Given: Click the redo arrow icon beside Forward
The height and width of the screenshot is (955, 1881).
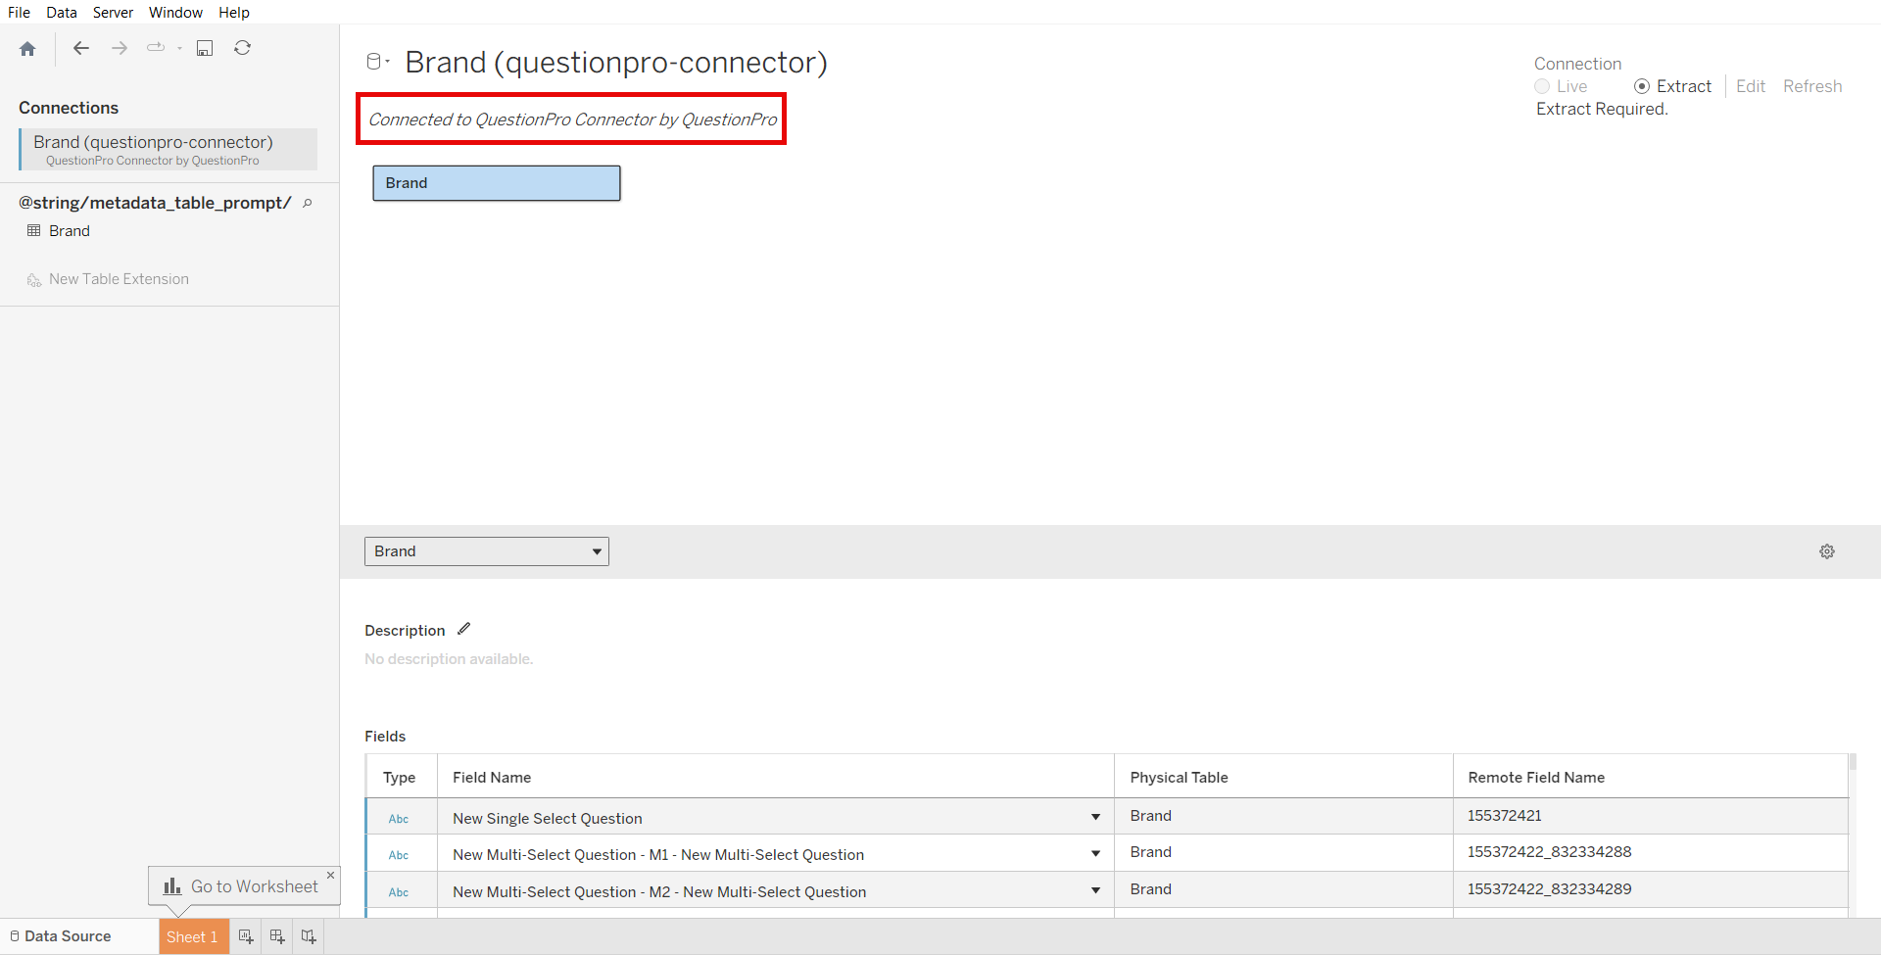Looking at the screenshot, I should pyautogui.click(x=156, y=47).
